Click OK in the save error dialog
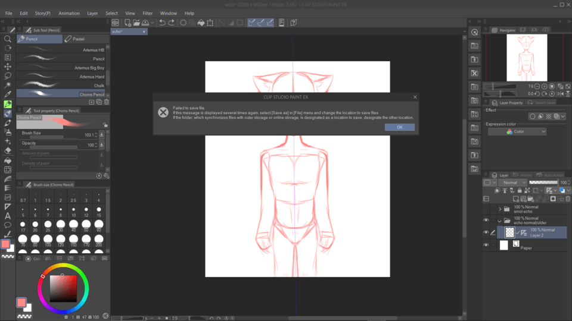The image size is (572, 321). (x=399, y=127)
